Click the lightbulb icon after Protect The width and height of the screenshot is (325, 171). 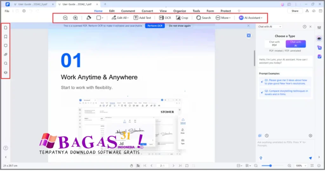(x=239, y=11)
